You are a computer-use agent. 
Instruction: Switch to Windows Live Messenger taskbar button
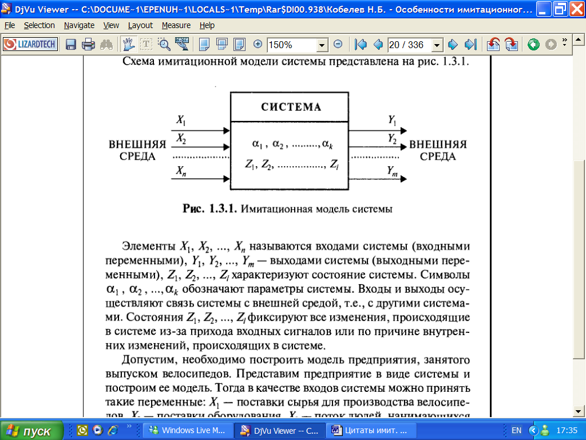[x=189, y=431]
